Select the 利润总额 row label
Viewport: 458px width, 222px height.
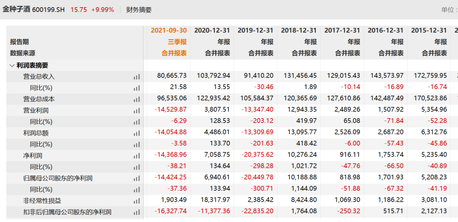(x=36, y=134)
